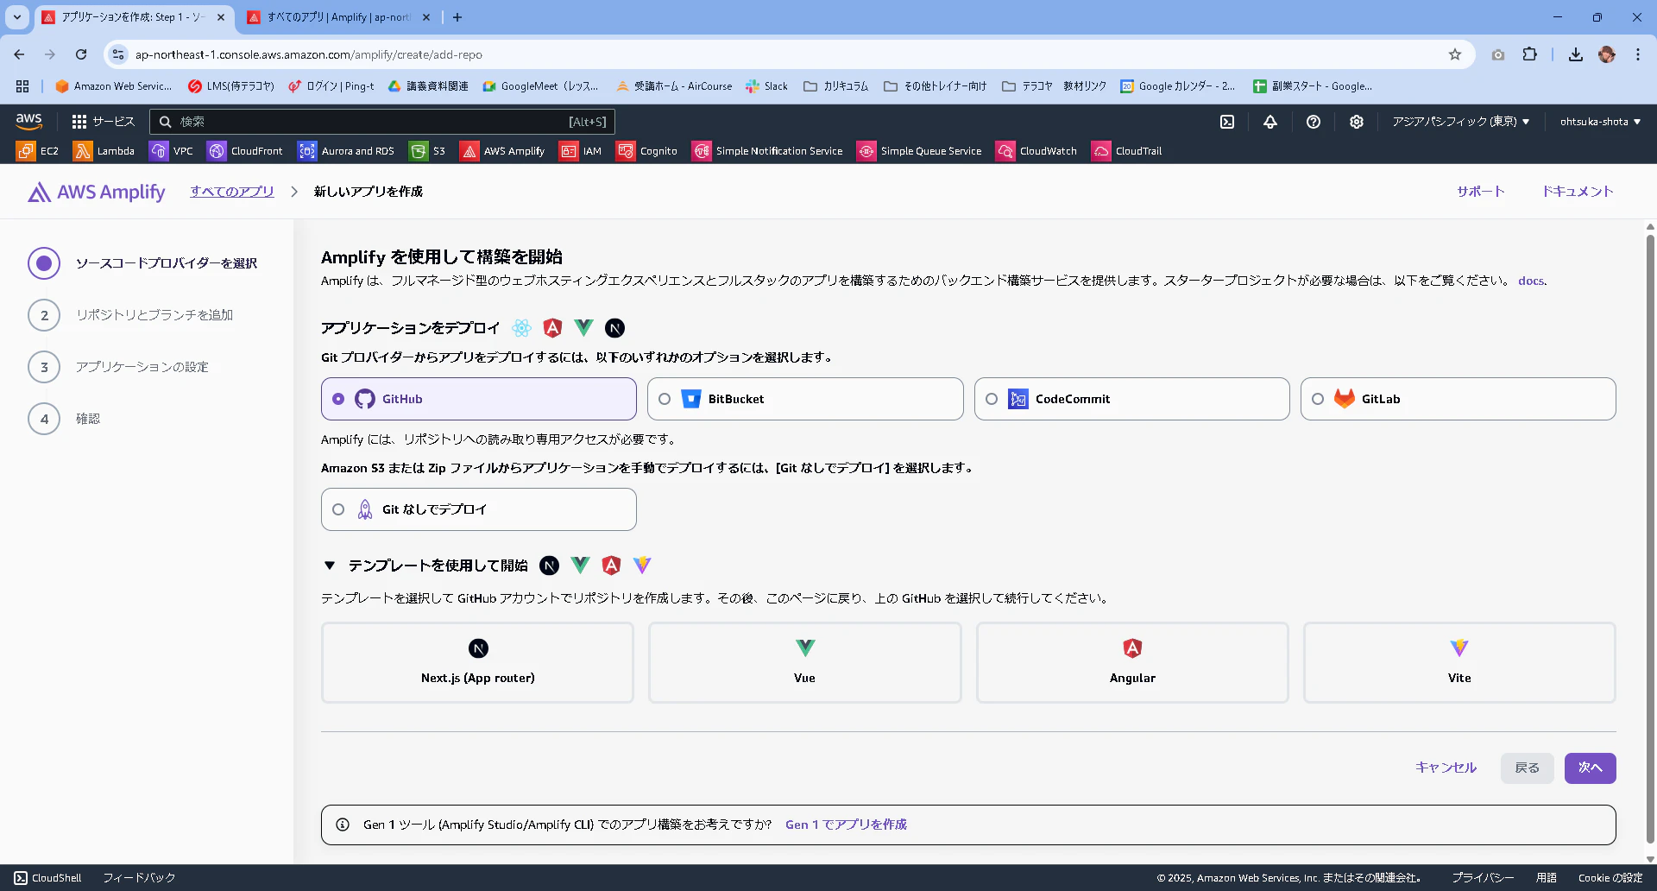Open the CloudTrail shortcut
Viewport: 1657px width, 891px height.
1127,151
